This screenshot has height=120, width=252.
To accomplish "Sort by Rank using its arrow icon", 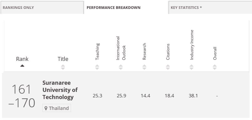I will (22, 66).
